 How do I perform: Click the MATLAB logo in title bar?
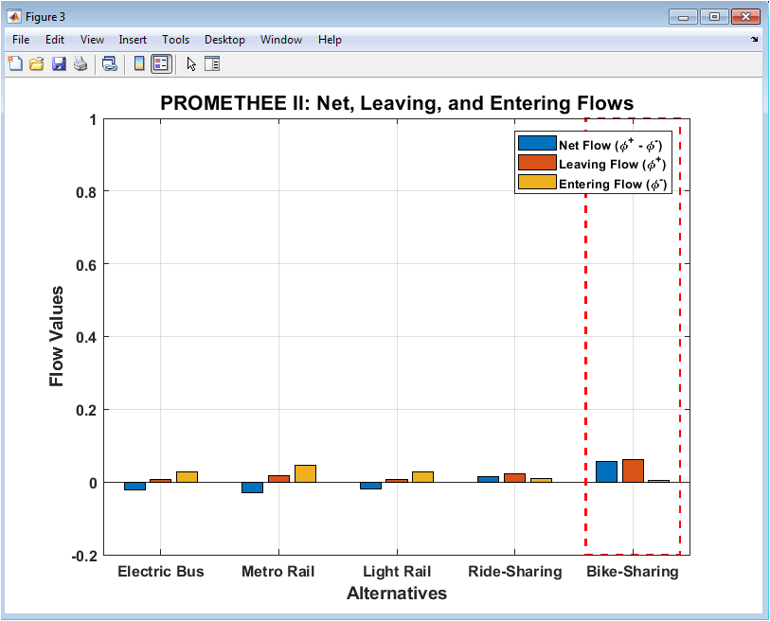coord(14,17)
